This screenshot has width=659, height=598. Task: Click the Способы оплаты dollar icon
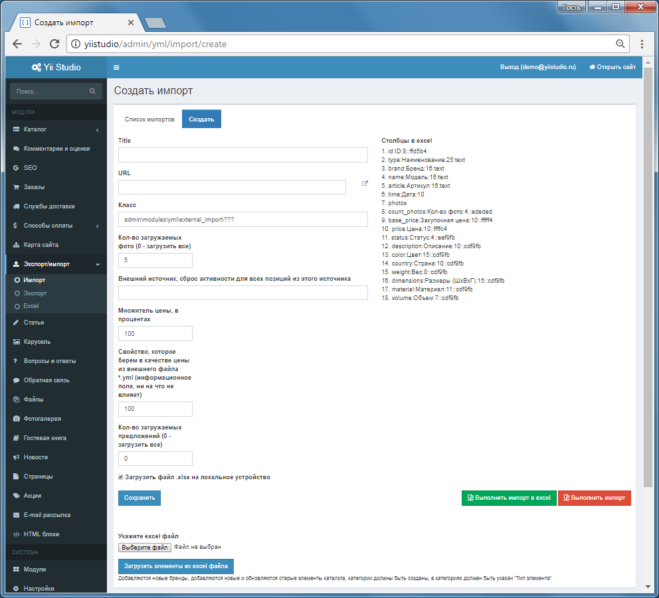(x=15, y=226)
